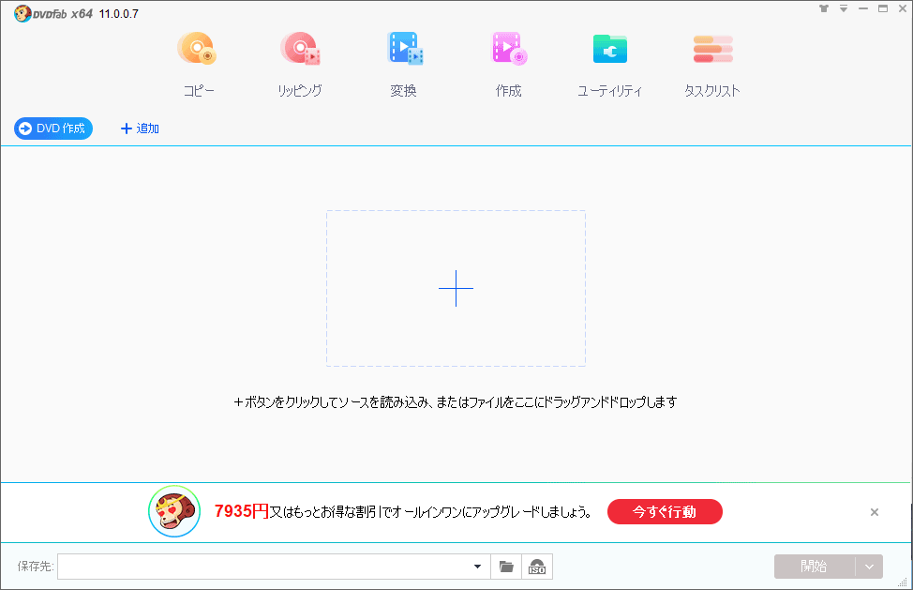Open the DVD 作成 mode selector

pos(52,129)
